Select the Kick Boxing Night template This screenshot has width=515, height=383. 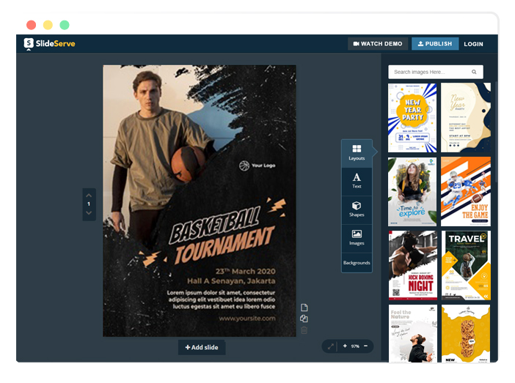(413, 265)
